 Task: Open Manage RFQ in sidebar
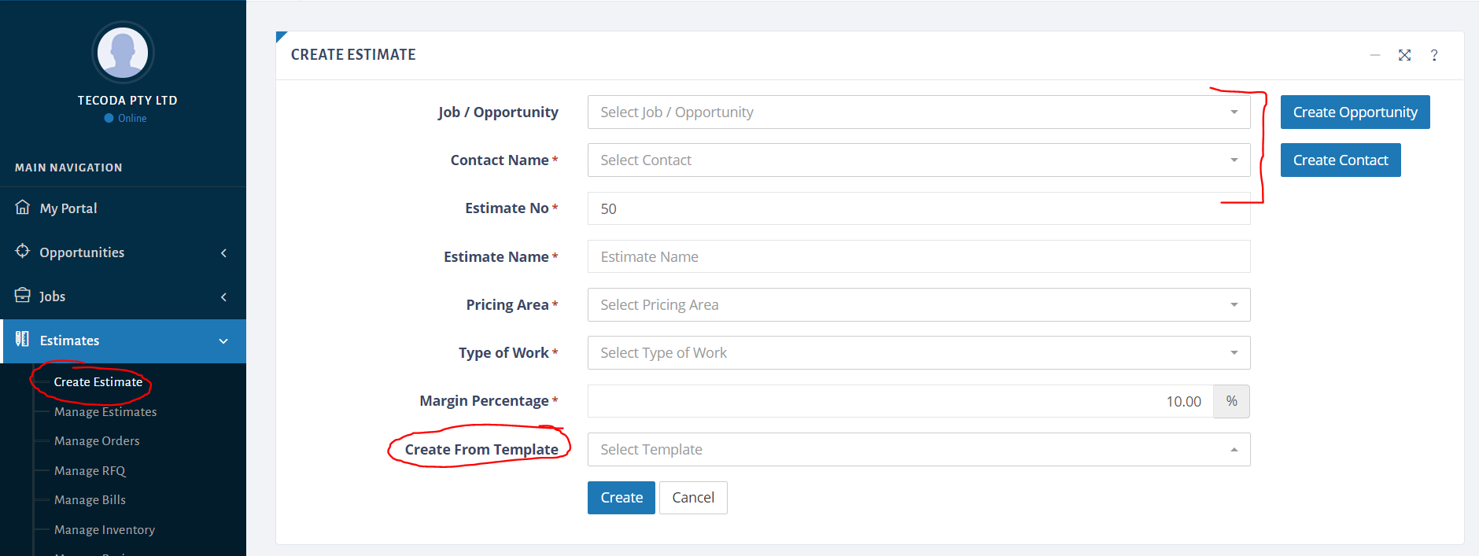click(x=90, y=471)
